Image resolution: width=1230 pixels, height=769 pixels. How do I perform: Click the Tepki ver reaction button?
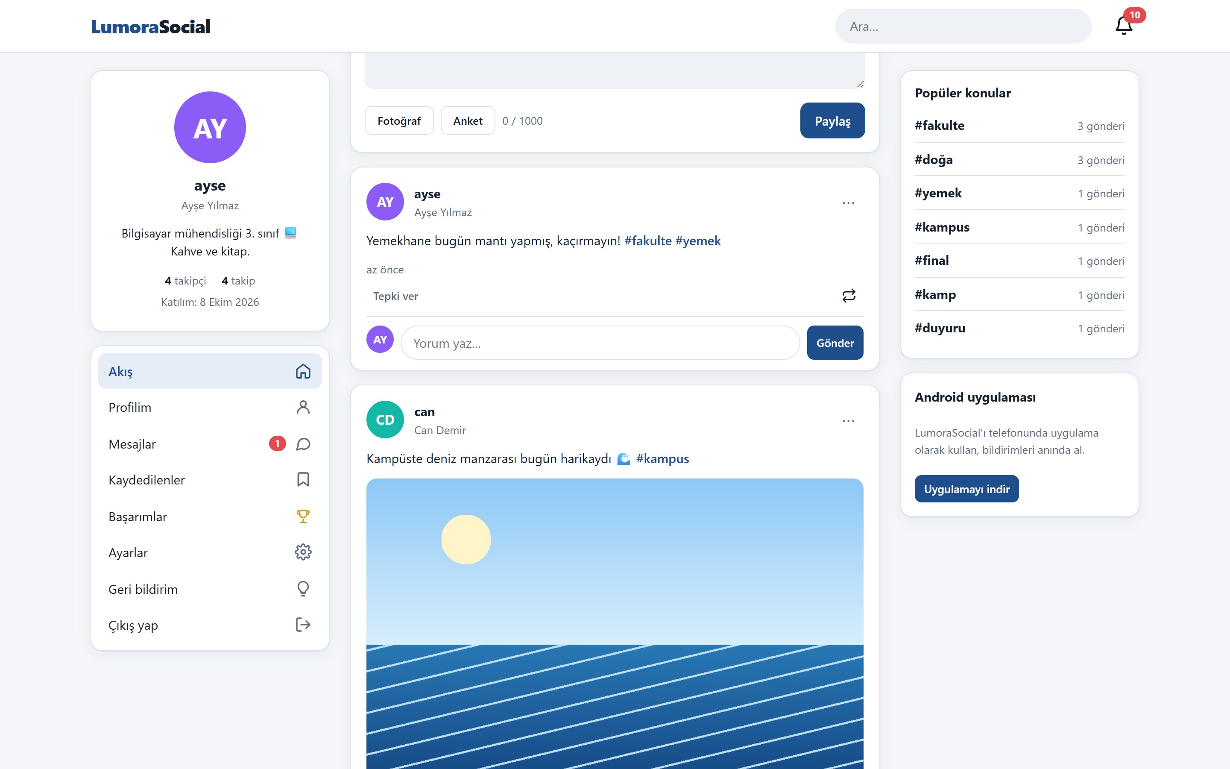coord(395,296)
